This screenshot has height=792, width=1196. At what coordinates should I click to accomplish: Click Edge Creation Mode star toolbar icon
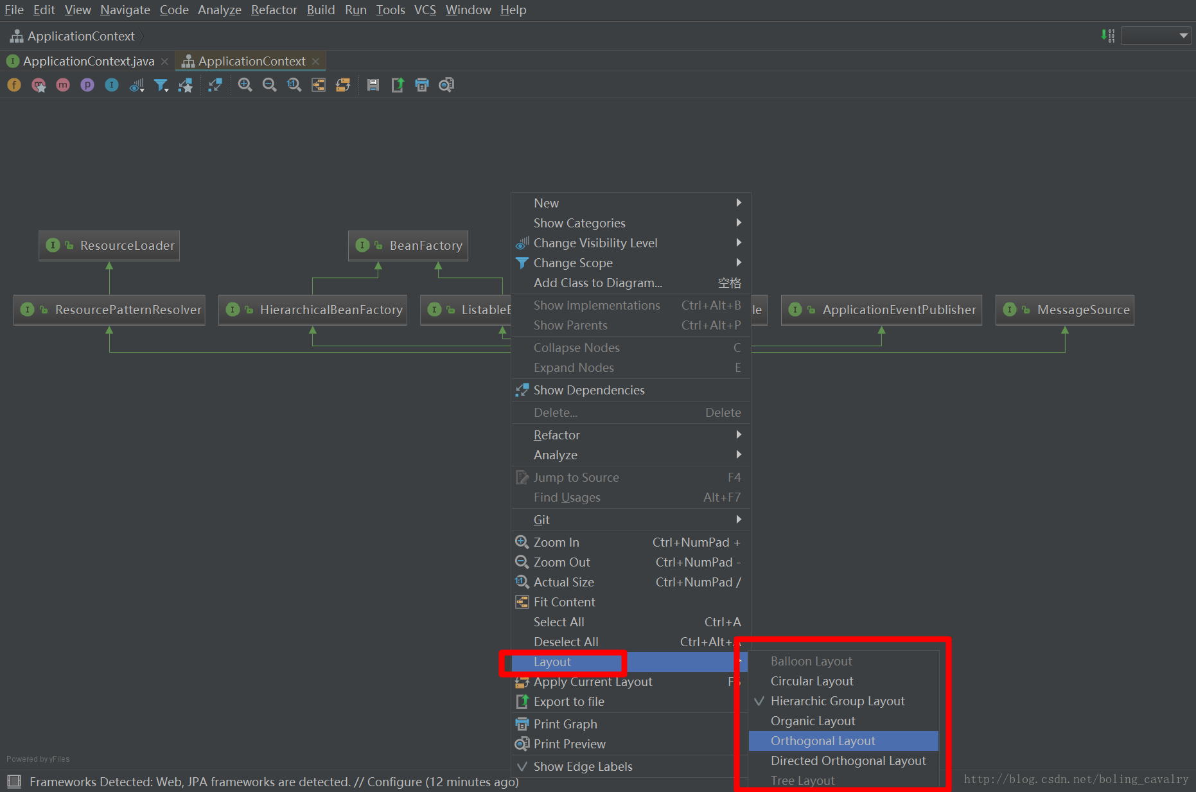point(186,85)
